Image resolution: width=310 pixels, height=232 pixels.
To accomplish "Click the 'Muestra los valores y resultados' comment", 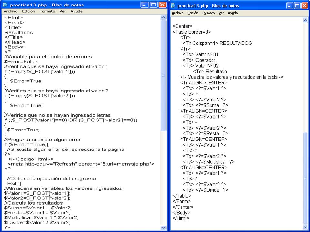I will click(x=232, y=77).
